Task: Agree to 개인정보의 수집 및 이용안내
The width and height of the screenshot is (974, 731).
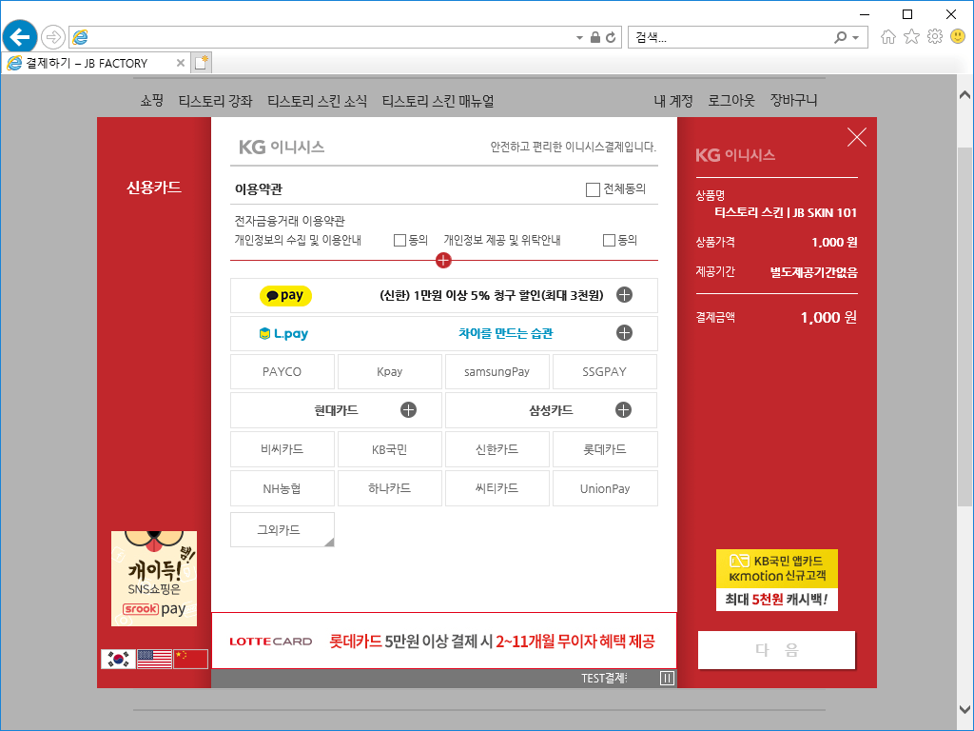Action: point(400,240)
